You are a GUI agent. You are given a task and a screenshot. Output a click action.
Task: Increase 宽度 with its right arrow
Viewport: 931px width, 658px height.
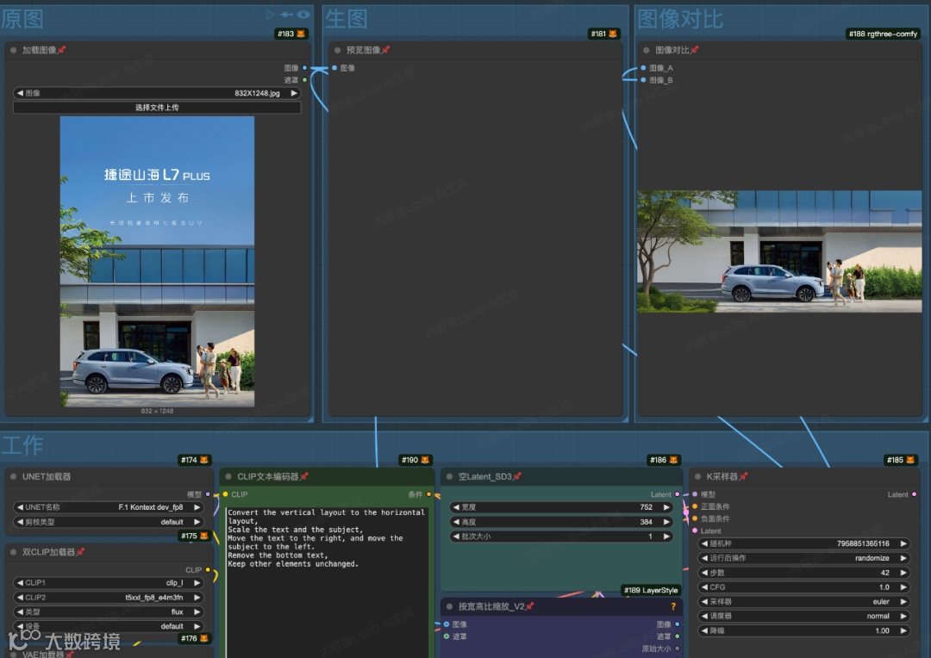[666, 507]
